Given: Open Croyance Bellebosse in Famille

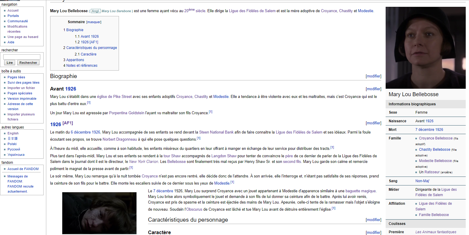Looking at the screenshot, I should tap(436, 138).
